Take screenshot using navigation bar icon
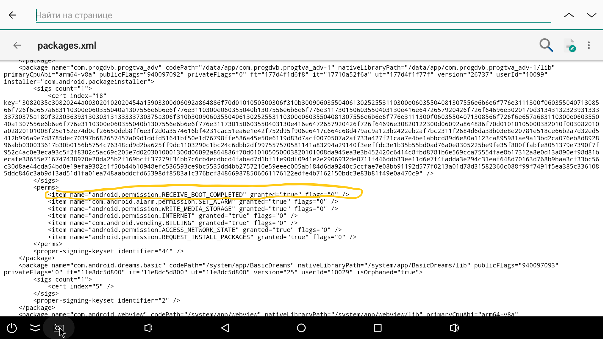The image size is (603, 339). pos(59,328)
